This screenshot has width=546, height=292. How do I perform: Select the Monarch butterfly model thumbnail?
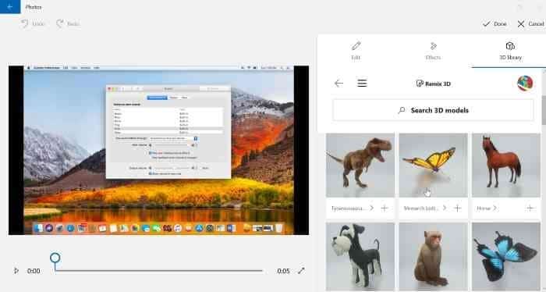[433, 166]
